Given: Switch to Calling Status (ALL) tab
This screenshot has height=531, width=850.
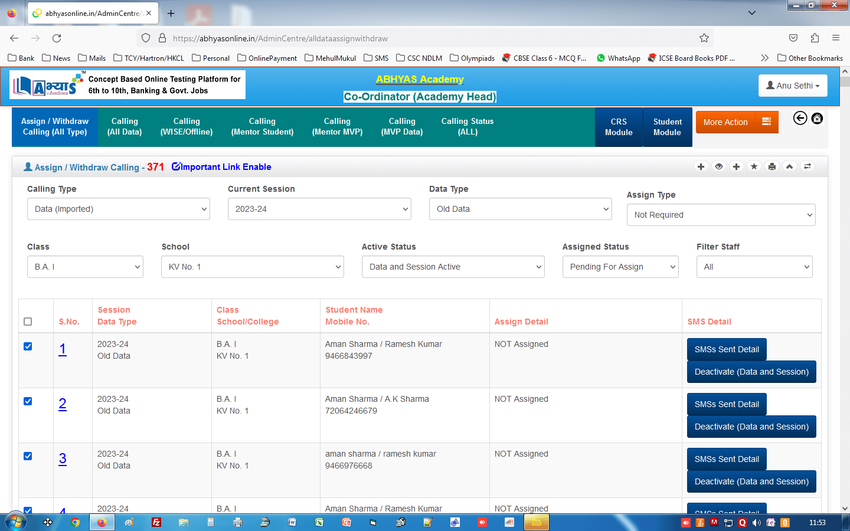Looking at the screenshot, I should point(467,127).
